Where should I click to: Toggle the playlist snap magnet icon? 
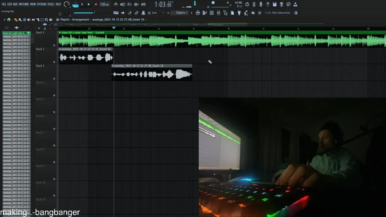(9, 20)
